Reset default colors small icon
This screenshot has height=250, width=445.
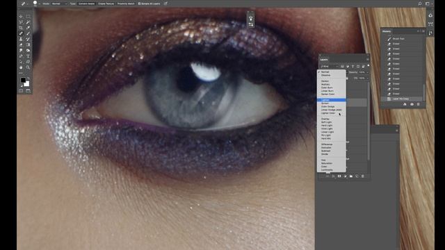(22, 86)
